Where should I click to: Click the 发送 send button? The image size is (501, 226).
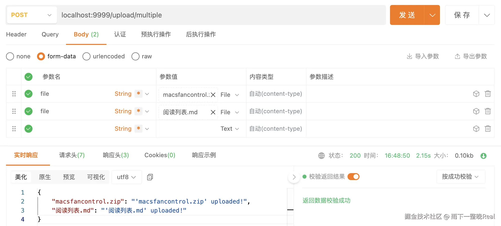[x=407, y=15]
